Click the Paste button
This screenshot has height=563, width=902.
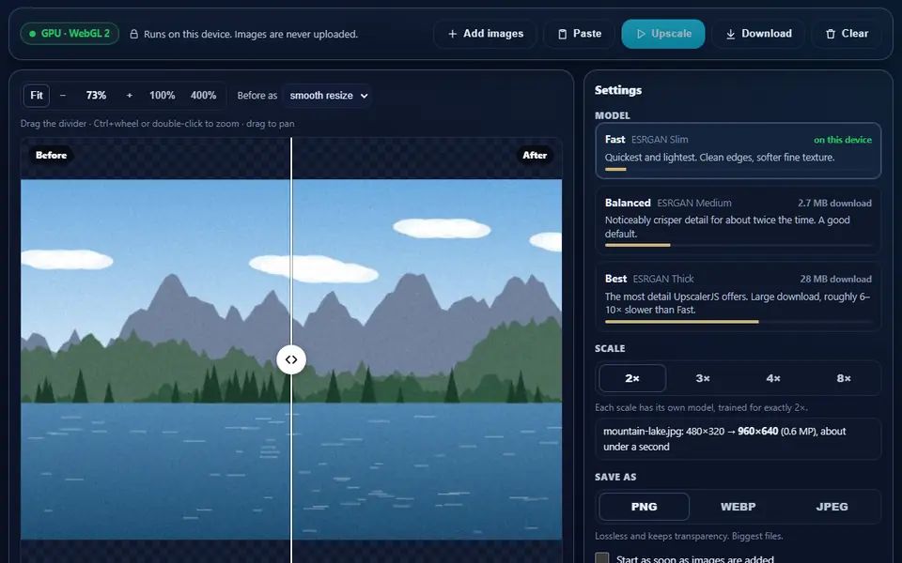580,34
